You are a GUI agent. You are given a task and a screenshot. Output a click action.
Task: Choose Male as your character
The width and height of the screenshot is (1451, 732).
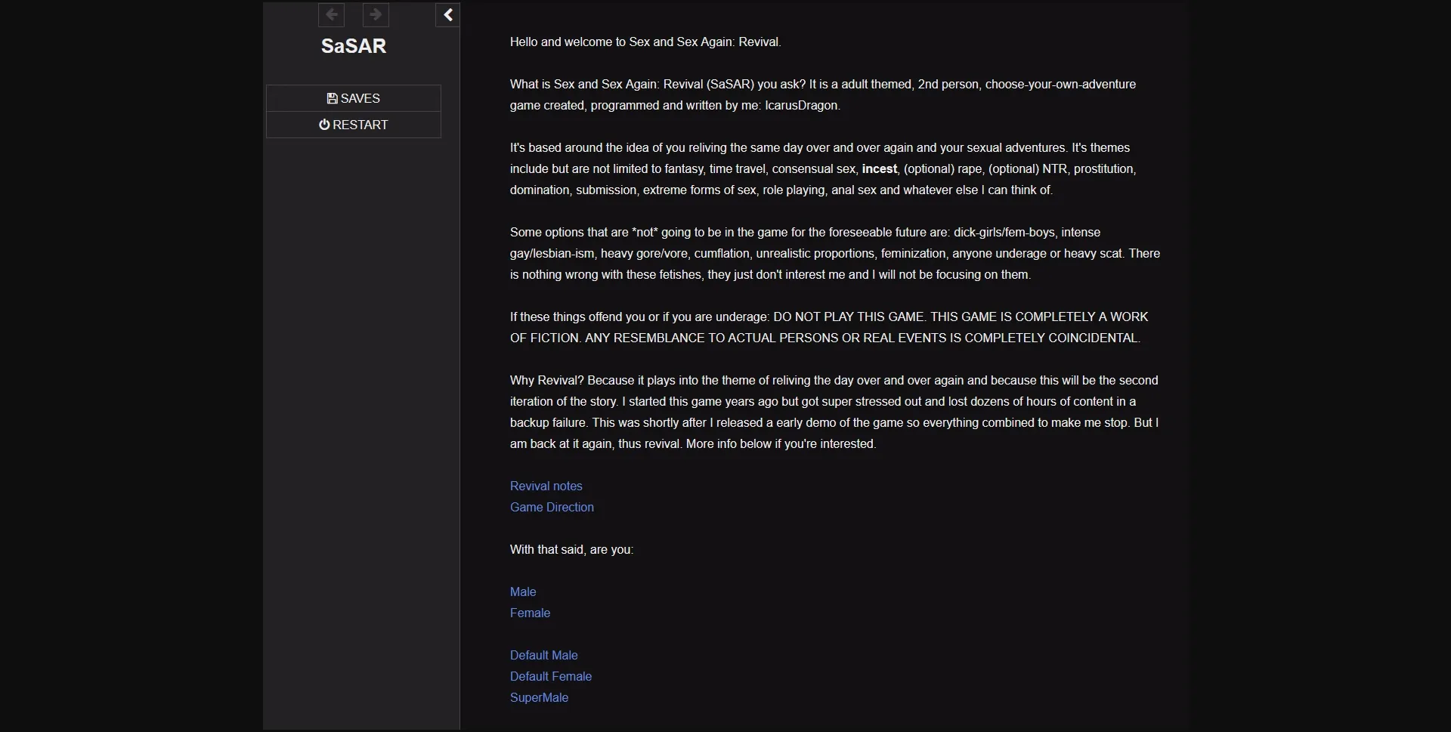click(522, 591)
